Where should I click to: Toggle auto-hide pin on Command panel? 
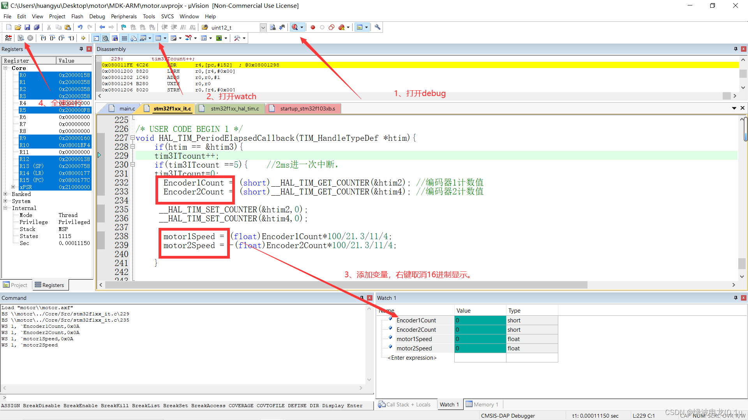(362, 298)
